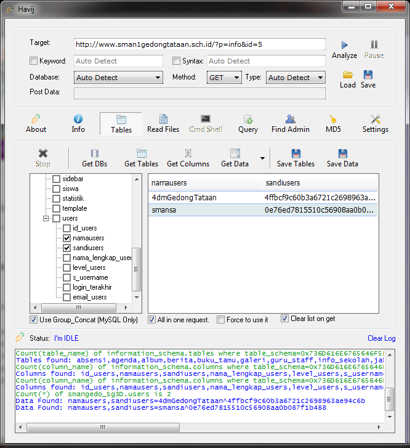Click the table tree vertical scrollbar thumb
Image resolution: width=410 pixels, height=448 pixels.
tap(137, 269)
